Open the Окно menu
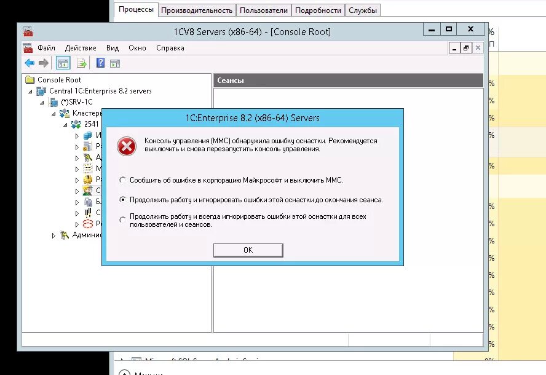This screenshot has width=546, height=375. pos(137,48)
